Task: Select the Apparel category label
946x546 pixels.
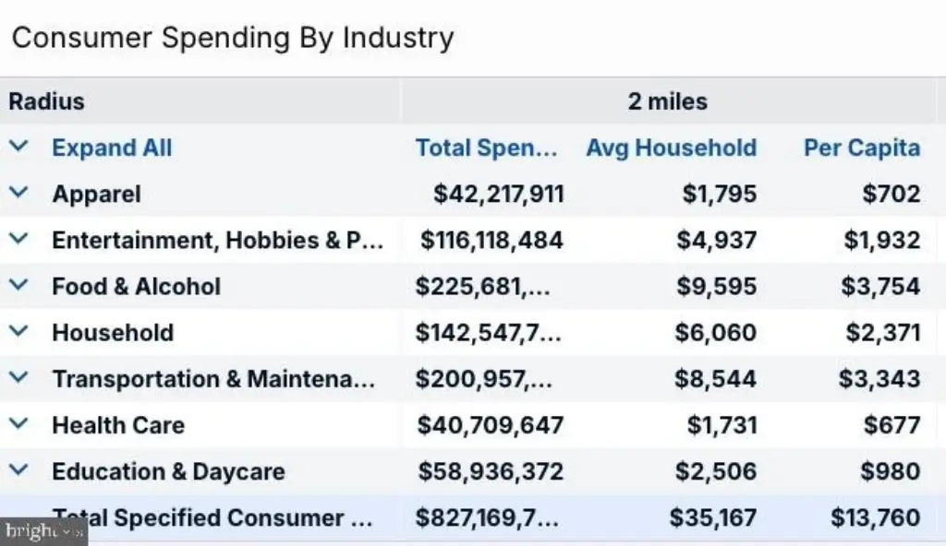Action: (x=96, y=194)
